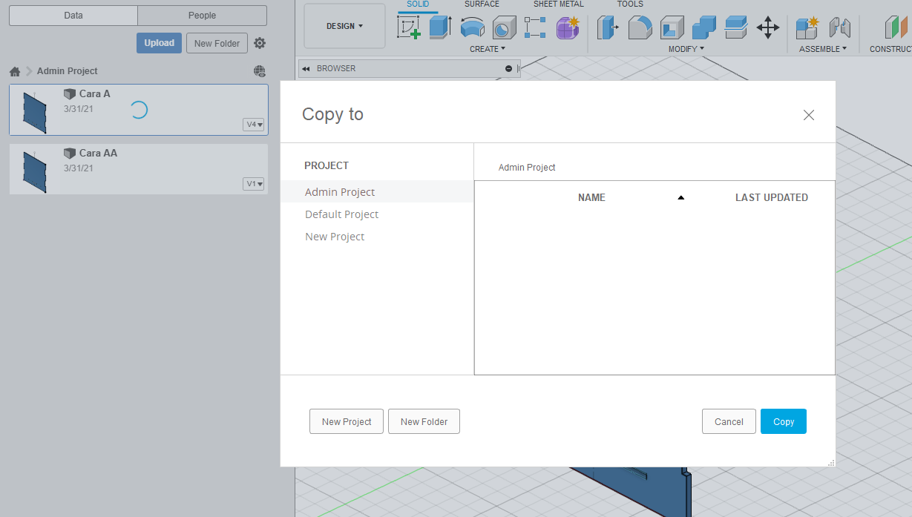Image resolution: width=912 pixels, height=517 pixels.
Task: Select the Create Form tool
Action: (x=568, y=27)
